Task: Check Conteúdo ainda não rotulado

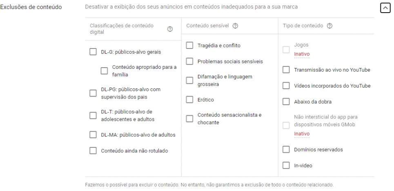Action: click(x=93, y=151)
